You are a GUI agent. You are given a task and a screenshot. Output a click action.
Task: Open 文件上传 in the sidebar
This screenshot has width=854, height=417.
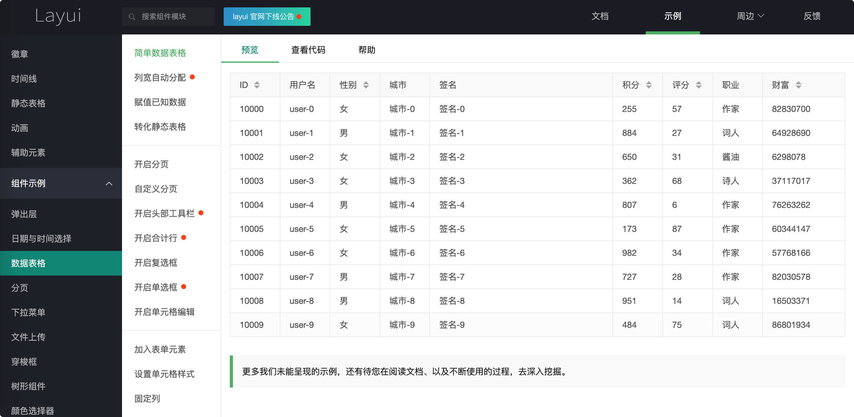[x=61, y=337]
